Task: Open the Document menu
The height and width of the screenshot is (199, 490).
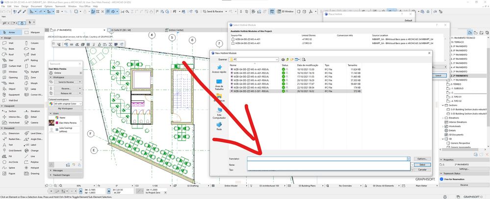Action: pyautogui.click(x=36, y=6)
